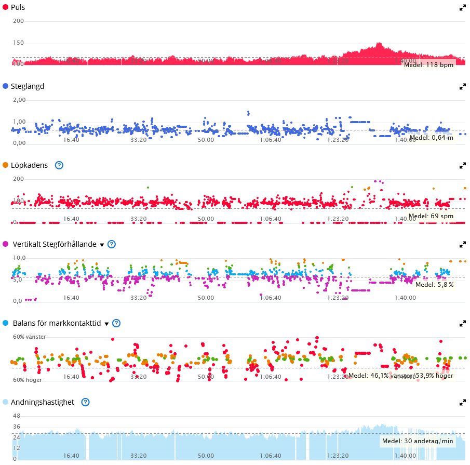The height and width of the screenshot is (465, 470).
Task: Click the blue Steglängd legend dot
Action: tap(5, 86)
